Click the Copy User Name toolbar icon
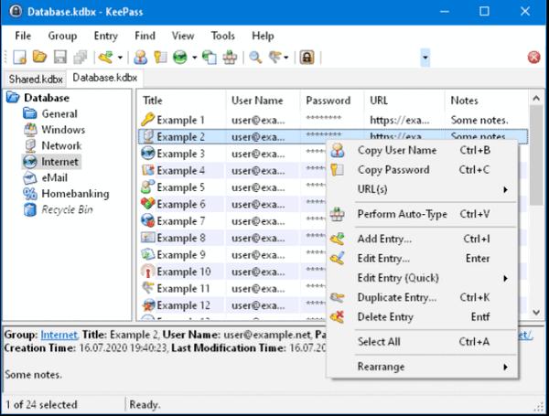Screen dimensions: 549x416 tap(140, 57)
